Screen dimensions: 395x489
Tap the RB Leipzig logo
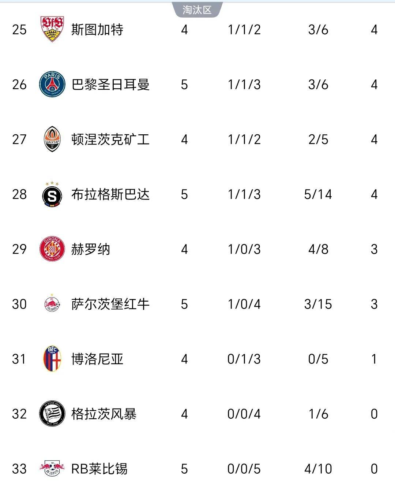click(x=52, y=469)
